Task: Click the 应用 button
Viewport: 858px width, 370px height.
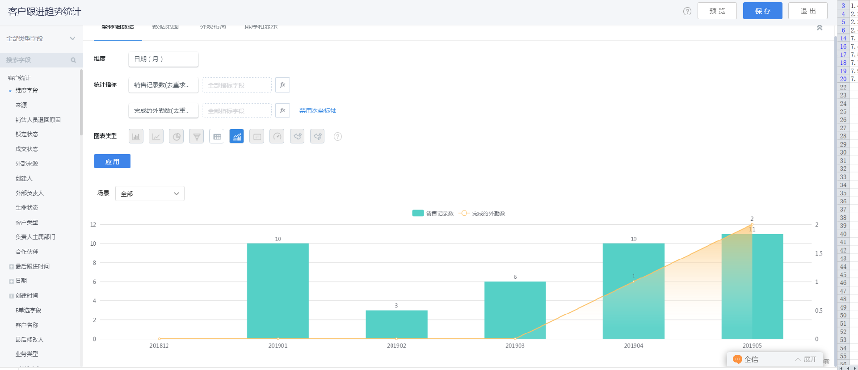Action: click(x=112, y=161)
